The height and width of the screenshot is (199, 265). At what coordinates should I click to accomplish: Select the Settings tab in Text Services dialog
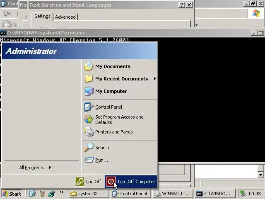tap(42, 16)
